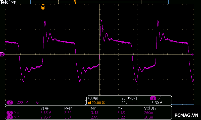Click the rising edge trigger slope icon
This screenshot has height=120, width=201.
tap(160, 98)
